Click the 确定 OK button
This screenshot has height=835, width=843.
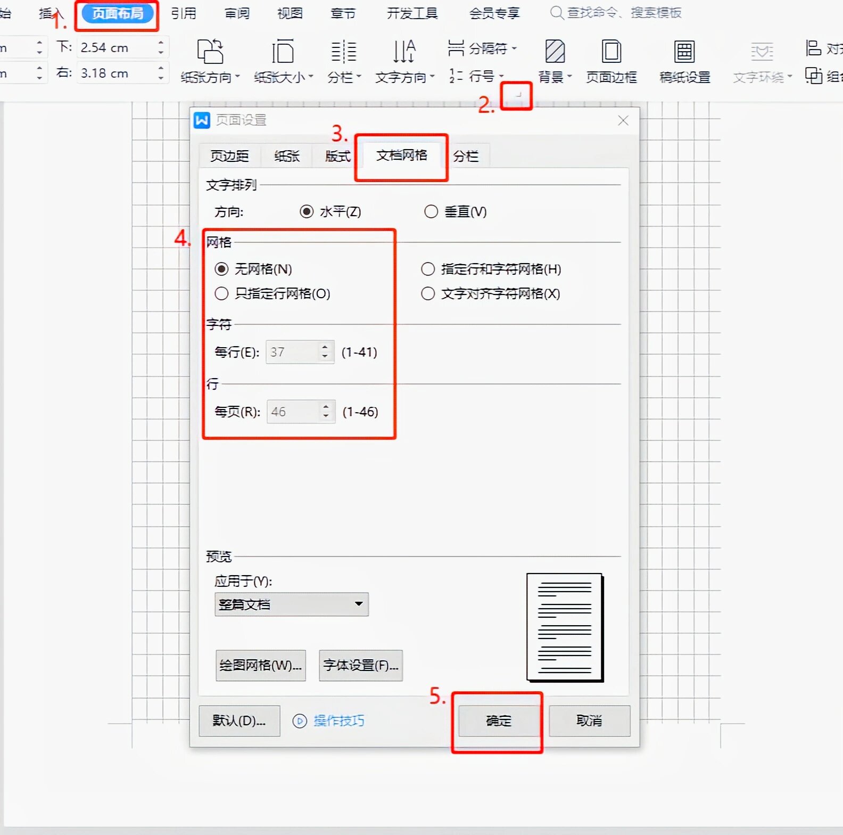[498, 721]
